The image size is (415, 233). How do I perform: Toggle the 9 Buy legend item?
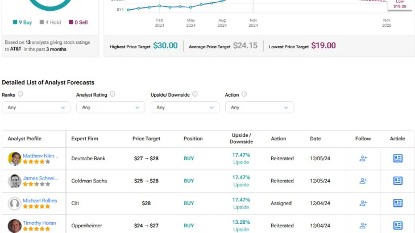click(x=23, y=22)
